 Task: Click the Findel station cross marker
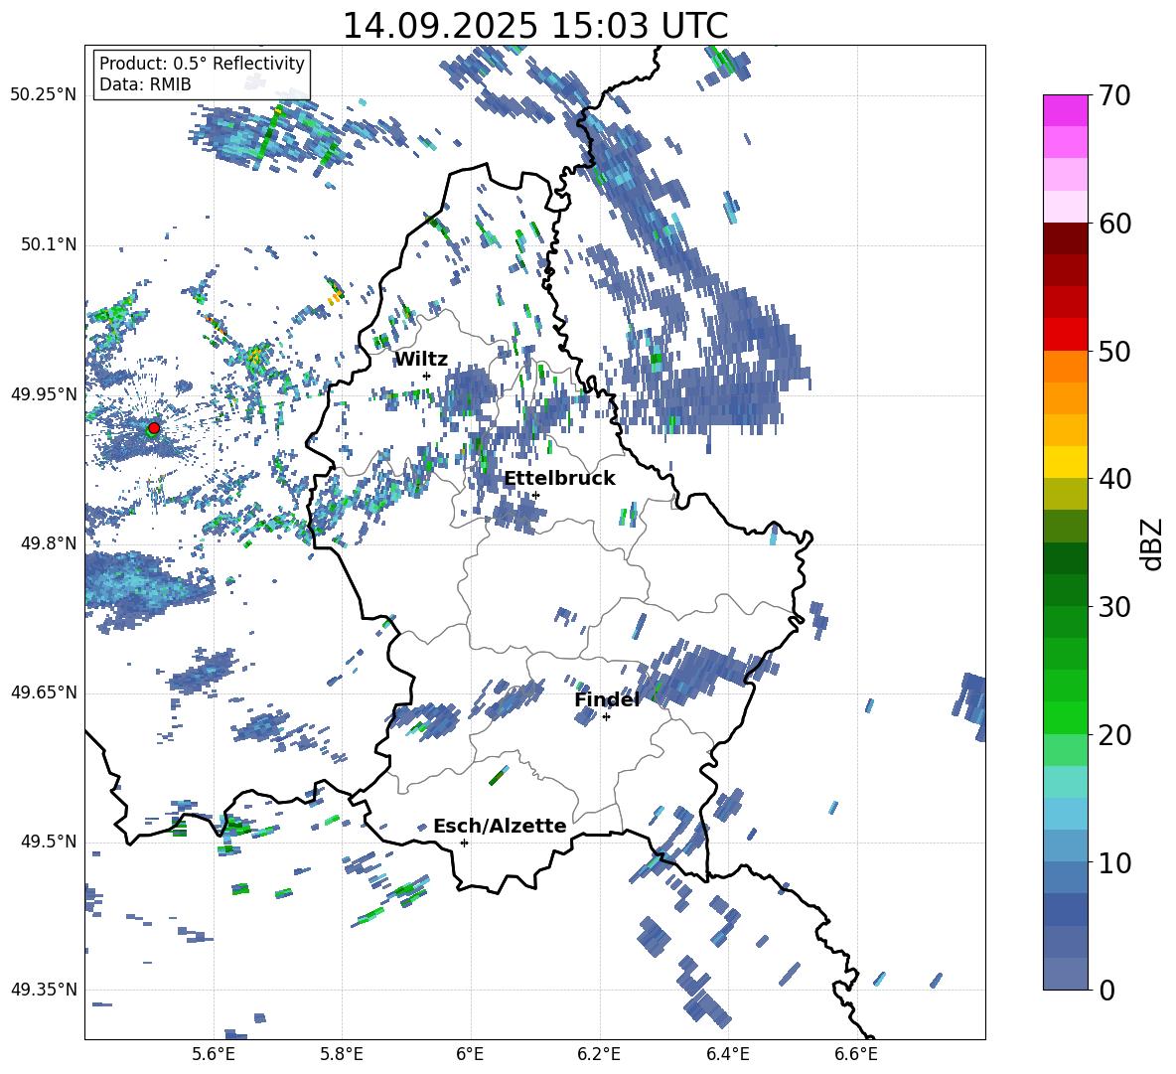(606, 717)
